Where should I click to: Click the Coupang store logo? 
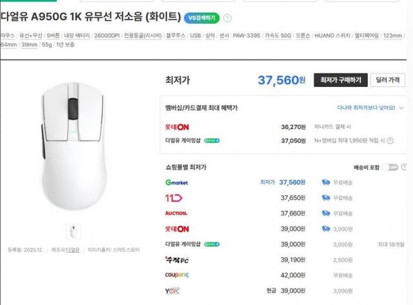[x=177, y=275]
